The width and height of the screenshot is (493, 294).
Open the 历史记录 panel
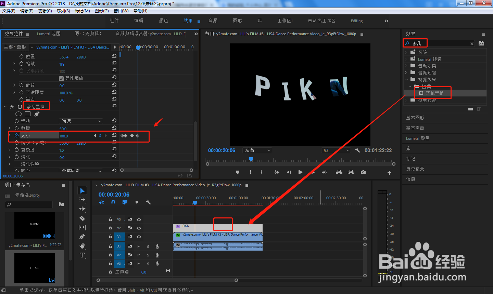pyautogui.click(x=415, y=169)
